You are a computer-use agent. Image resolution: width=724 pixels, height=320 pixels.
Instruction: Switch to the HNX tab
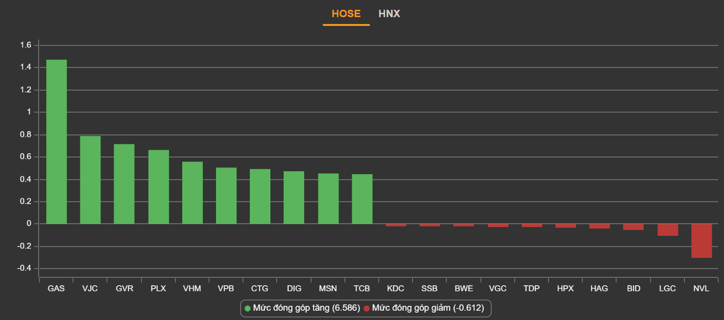(x=389, y=14)
